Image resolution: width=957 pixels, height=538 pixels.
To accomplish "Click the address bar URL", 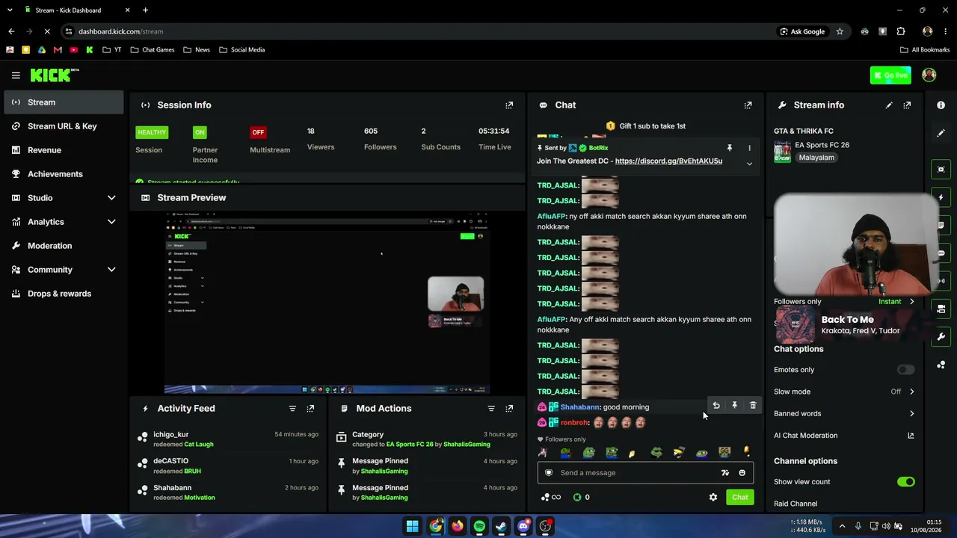I will (x=120, y=31).
